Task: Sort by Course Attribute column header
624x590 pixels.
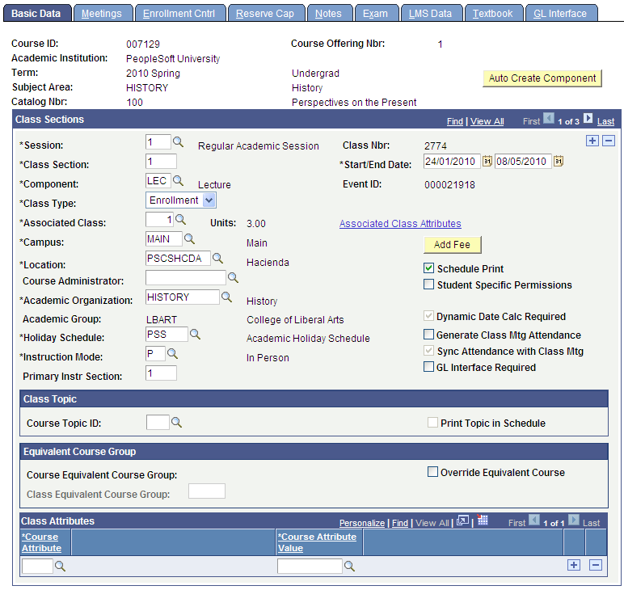Action: pyautogui.click(x=41, y=542)
